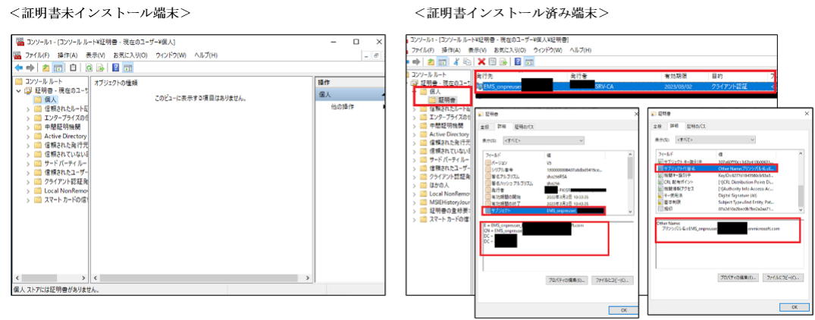Click Export list icon in left console toolbar

(101, 67)
